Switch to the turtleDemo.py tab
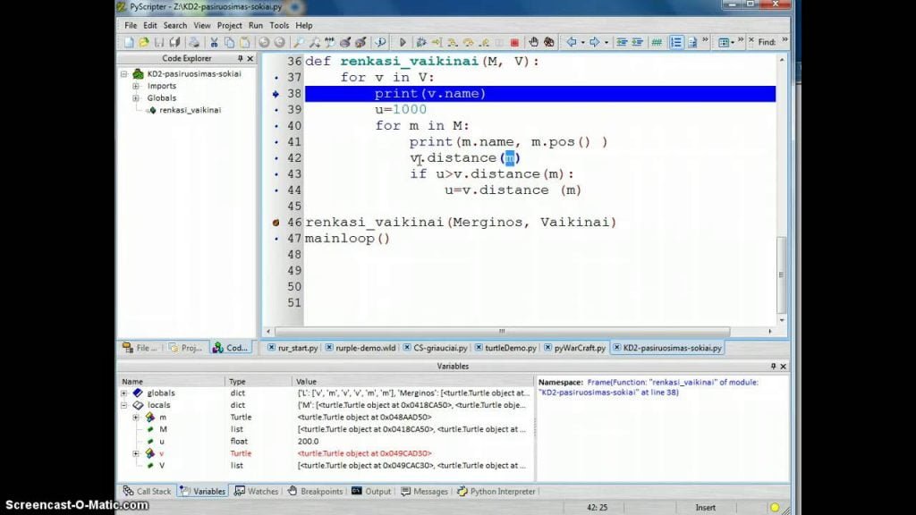The image size is (916, 515). [506, 348]
